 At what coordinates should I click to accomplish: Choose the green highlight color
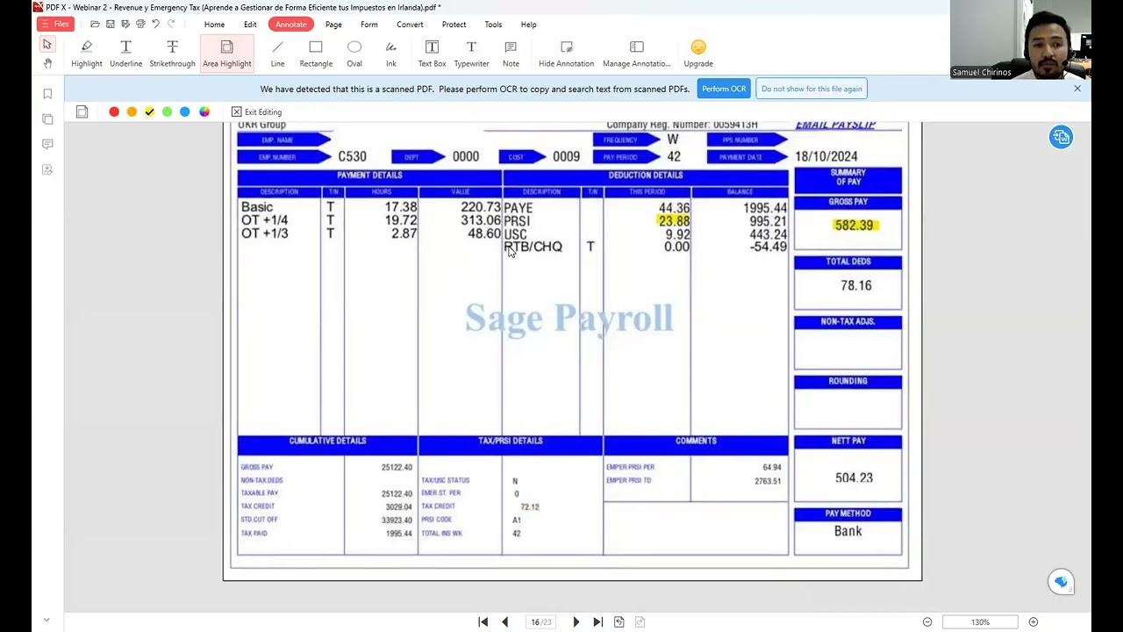[167, 111]
